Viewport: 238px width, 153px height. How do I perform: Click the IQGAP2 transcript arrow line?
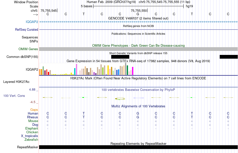(138, 22)
